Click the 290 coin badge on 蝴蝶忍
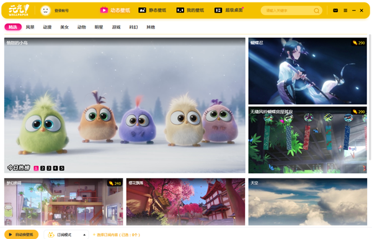 click(x=358, y=43)
